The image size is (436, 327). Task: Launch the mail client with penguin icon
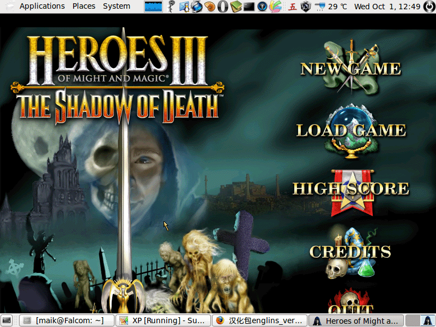point(184,7)
